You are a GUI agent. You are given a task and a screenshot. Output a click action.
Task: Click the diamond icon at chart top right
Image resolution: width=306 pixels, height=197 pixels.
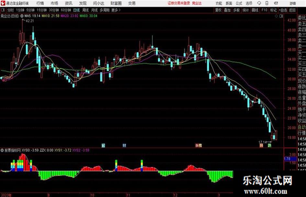pos(276,16)
